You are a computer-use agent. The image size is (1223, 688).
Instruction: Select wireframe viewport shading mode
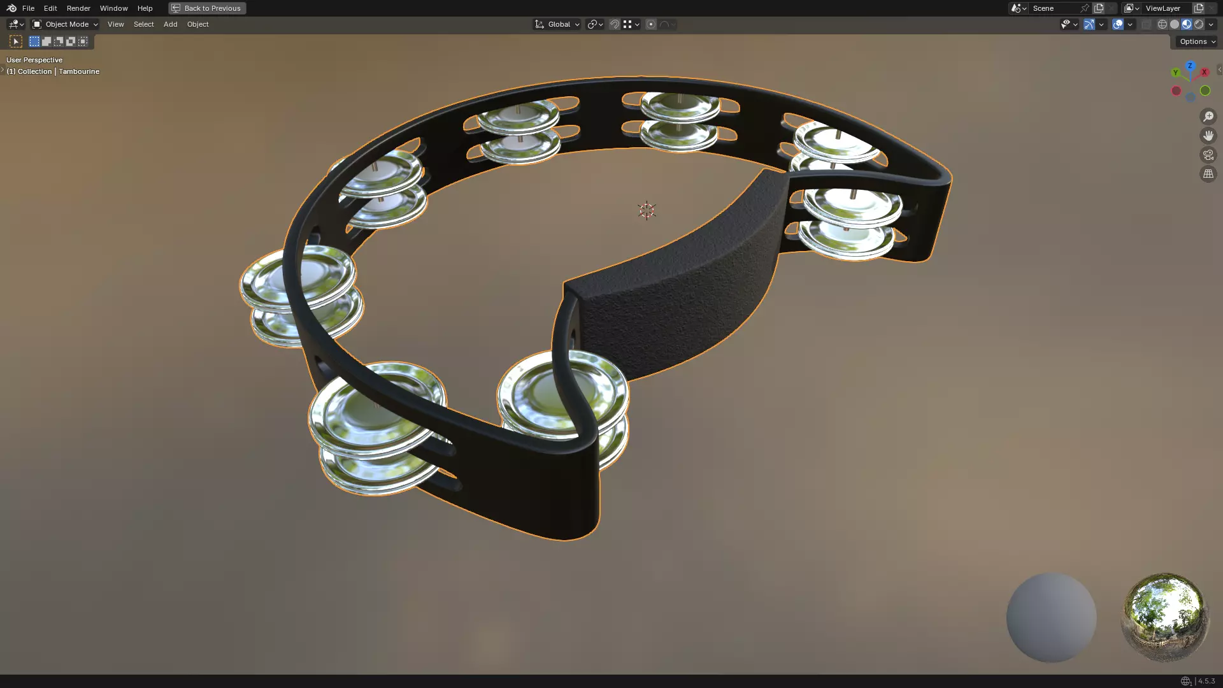[1162, 24]
